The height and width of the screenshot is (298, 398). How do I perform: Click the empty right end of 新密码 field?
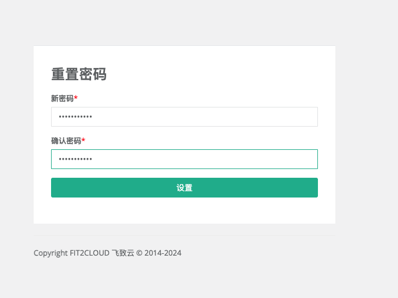coord(290,117)
